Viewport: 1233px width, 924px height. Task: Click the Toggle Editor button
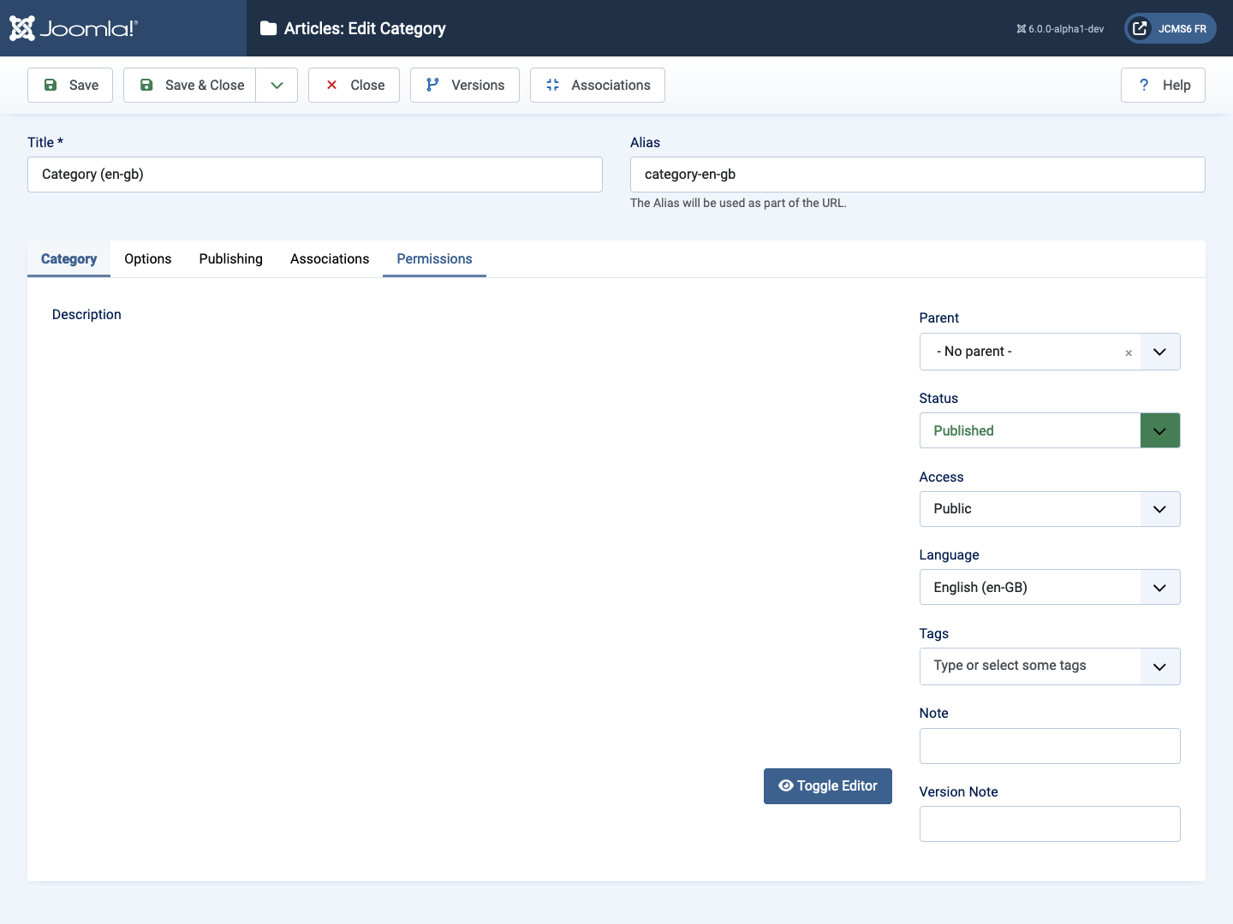(828, 786)
